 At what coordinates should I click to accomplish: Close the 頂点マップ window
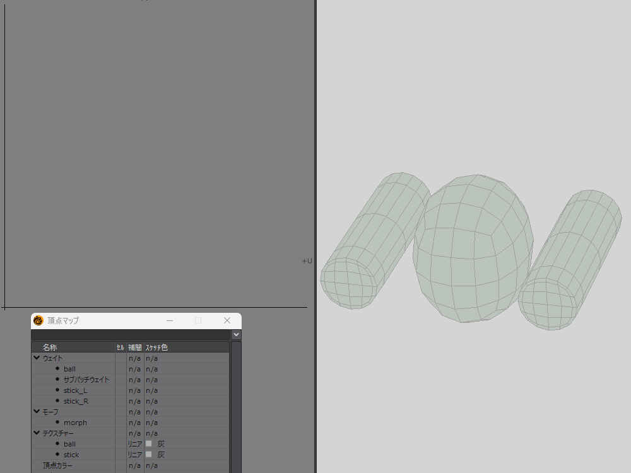227,320
